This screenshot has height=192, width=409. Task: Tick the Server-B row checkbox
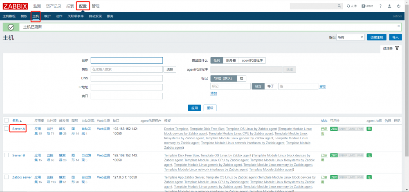(7, 155)
